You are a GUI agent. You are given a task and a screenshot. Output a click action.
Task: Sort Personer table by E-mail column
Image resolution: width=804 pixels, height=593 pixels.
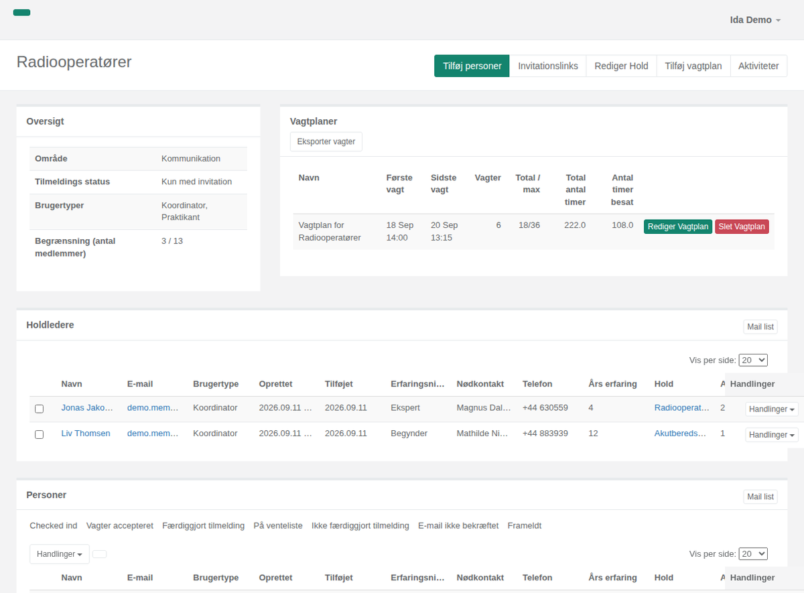pyautogui.click(x=140, y=578)
